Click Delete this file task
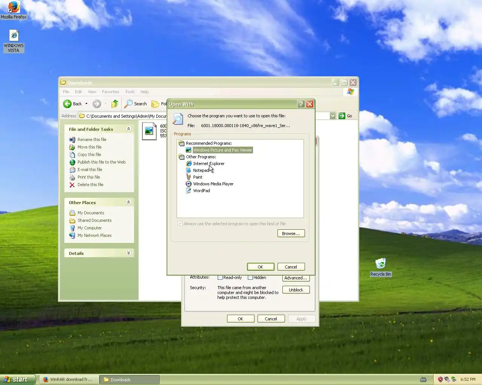482x385 pixels. click(x=90, y=185)
